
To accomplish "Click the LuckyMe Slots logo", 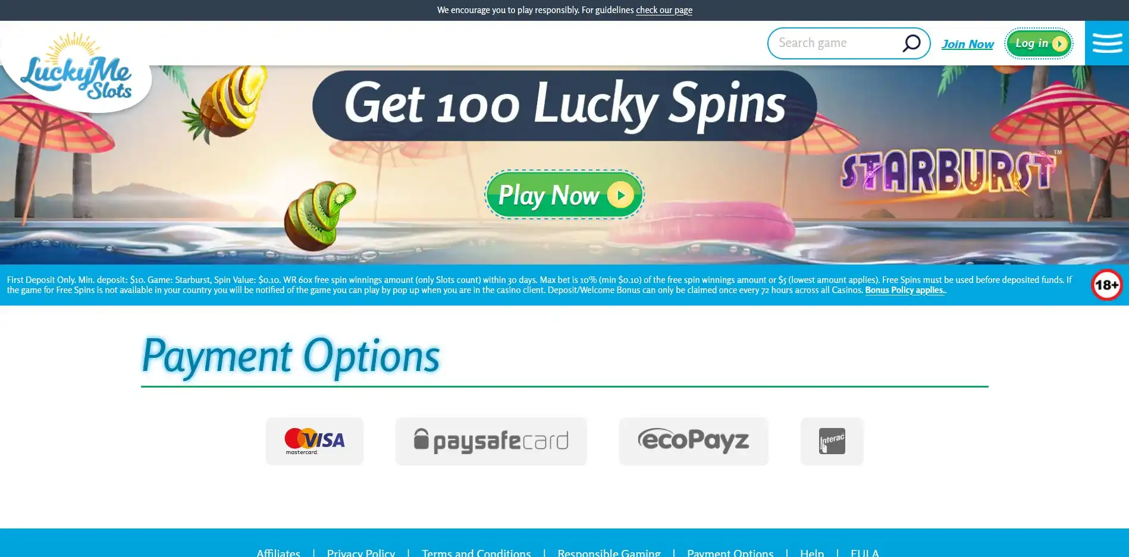I will 76,67.
